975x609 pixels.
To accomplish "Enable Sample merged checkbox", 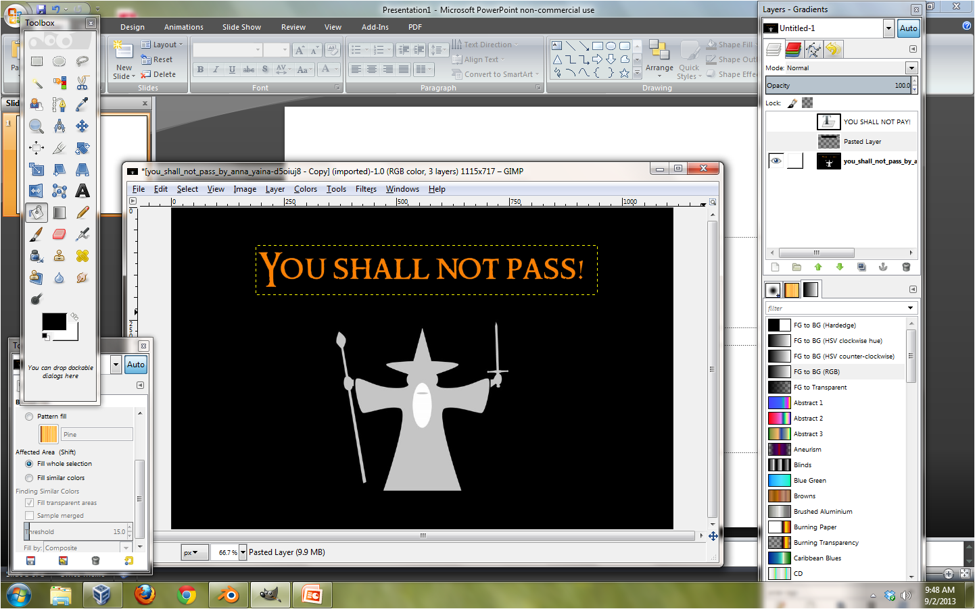I will click(29, 516).
